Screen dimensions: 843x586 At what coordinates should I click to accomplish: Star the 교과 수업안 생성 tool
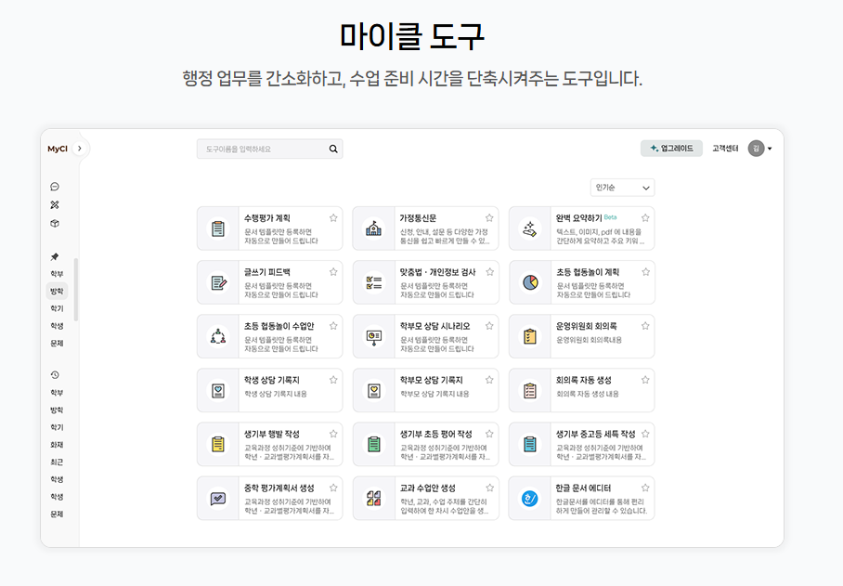tap(489, 488)
